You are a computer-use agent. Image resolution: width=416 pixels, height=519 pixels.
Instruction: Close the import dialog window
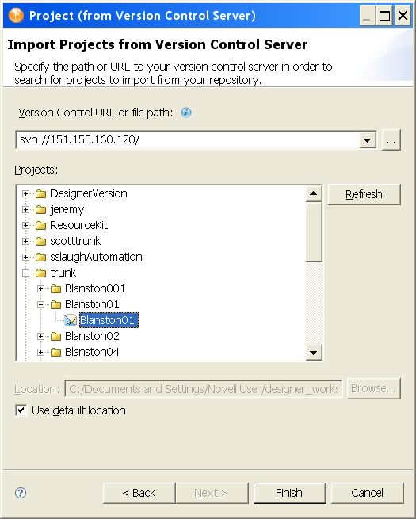click(x=403, y=16)
